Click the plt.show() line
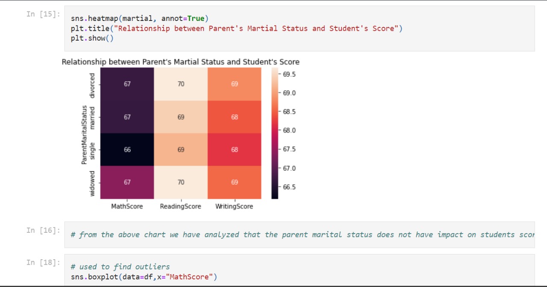This screenshot has width=547, height=287. [92, 38]
